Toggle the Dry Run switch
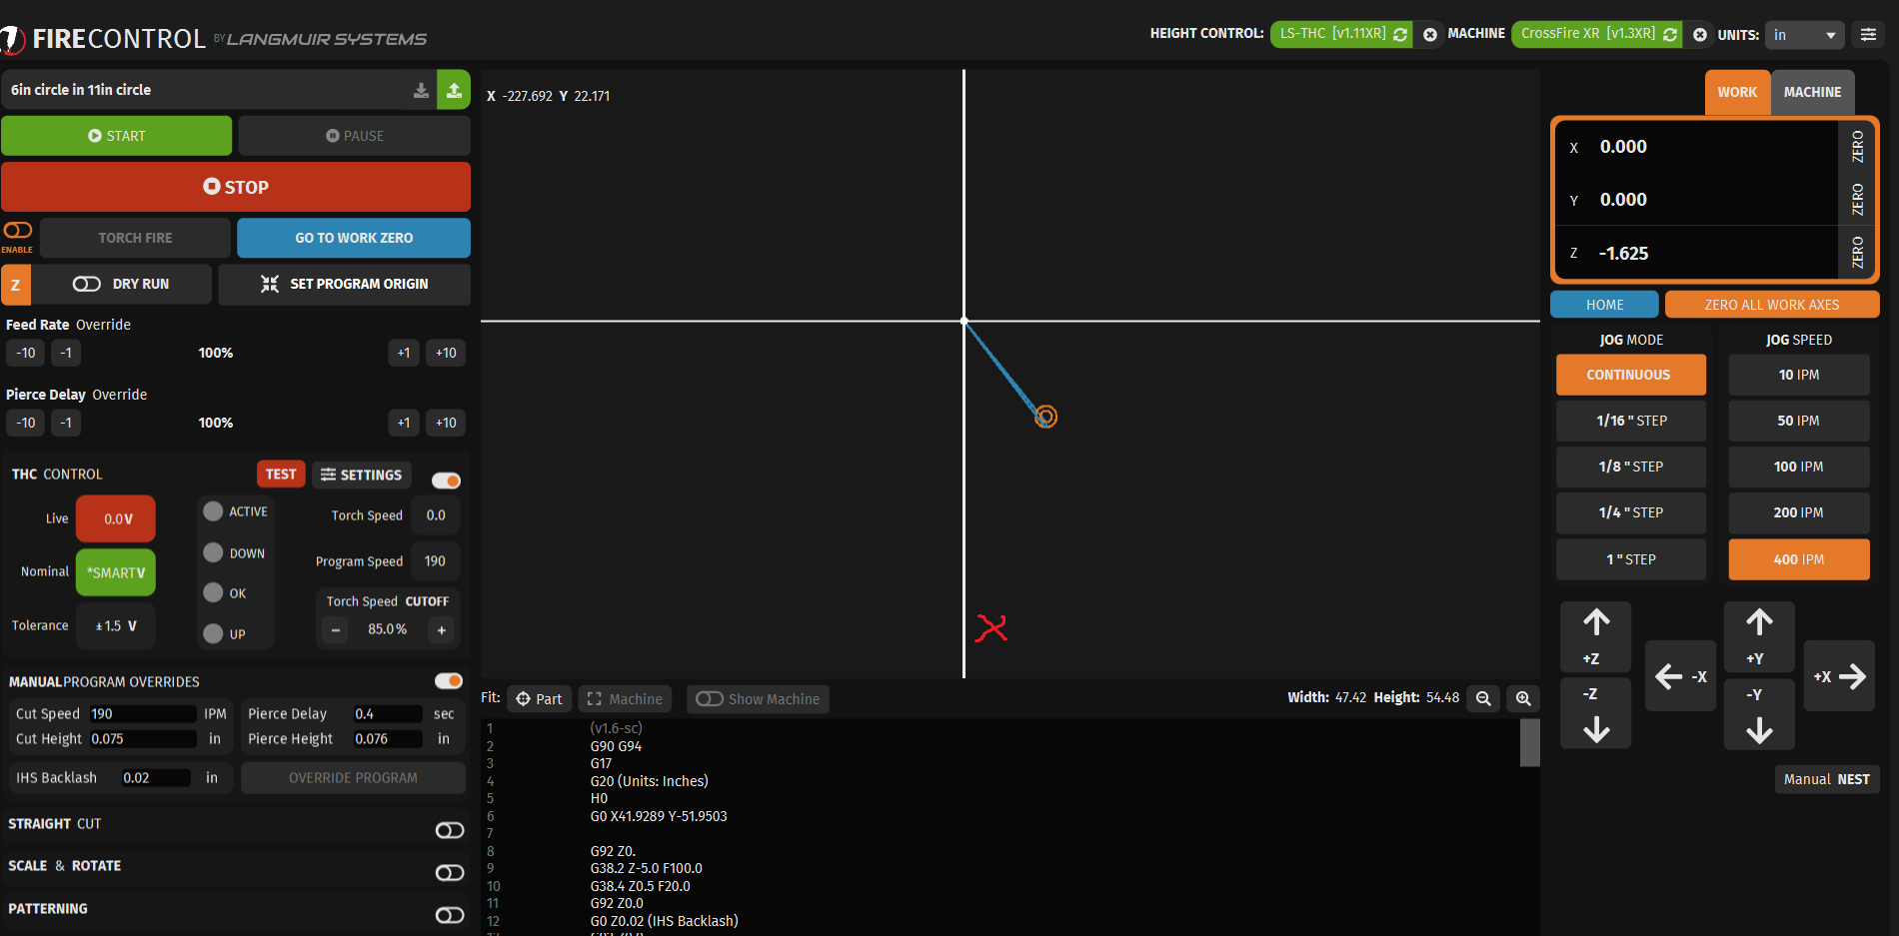Screen dimensions: 1899x936 87,284
